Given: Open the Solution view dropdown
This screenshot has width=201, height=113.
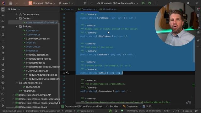Looking at the screenshot, I should (14, 9).
